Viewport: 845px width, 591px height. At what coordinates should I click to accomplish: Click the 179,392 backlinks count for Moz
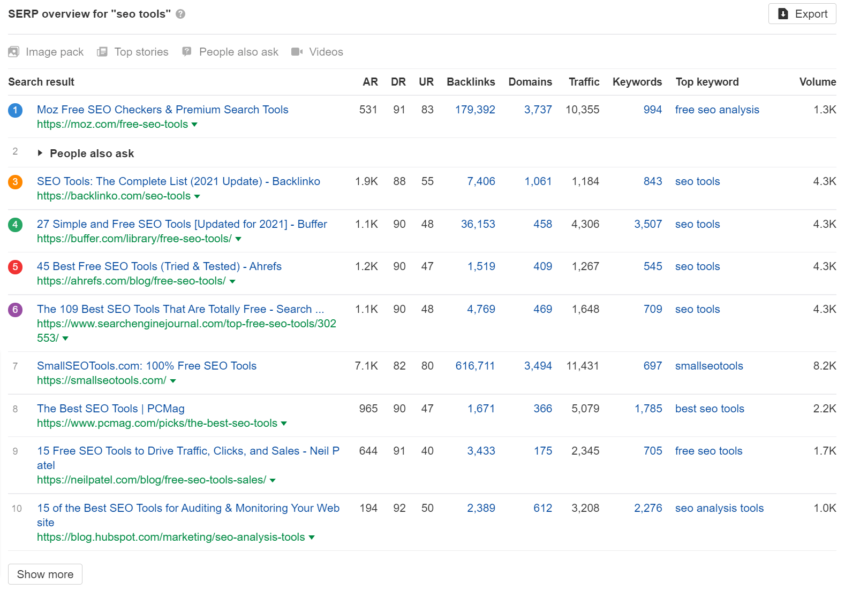pyautogui.click(x=475, y=110)
